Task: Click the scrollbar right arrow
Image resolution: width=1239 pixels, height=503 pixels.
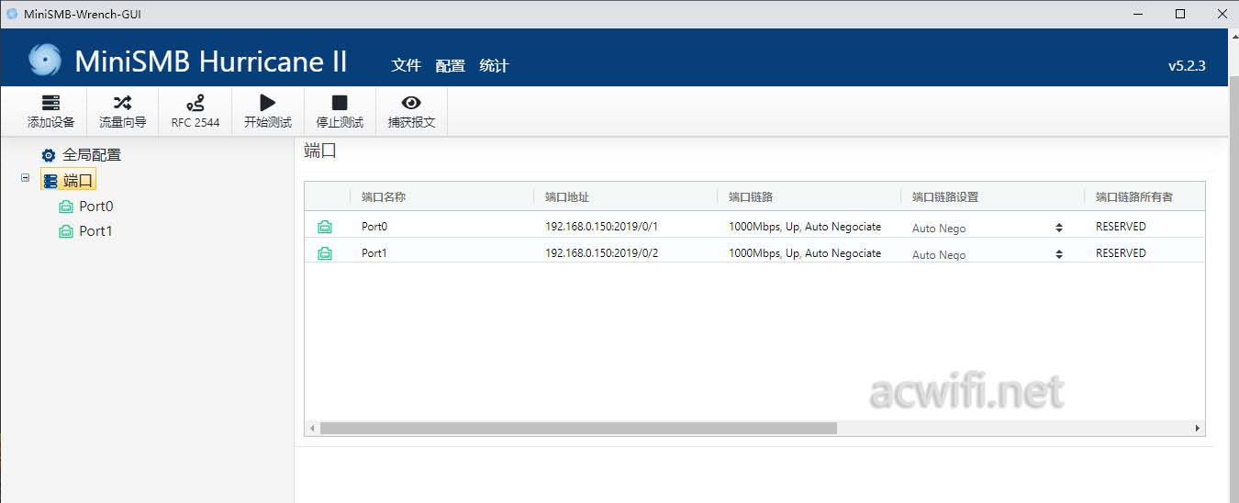Action: coord(1197,428)
